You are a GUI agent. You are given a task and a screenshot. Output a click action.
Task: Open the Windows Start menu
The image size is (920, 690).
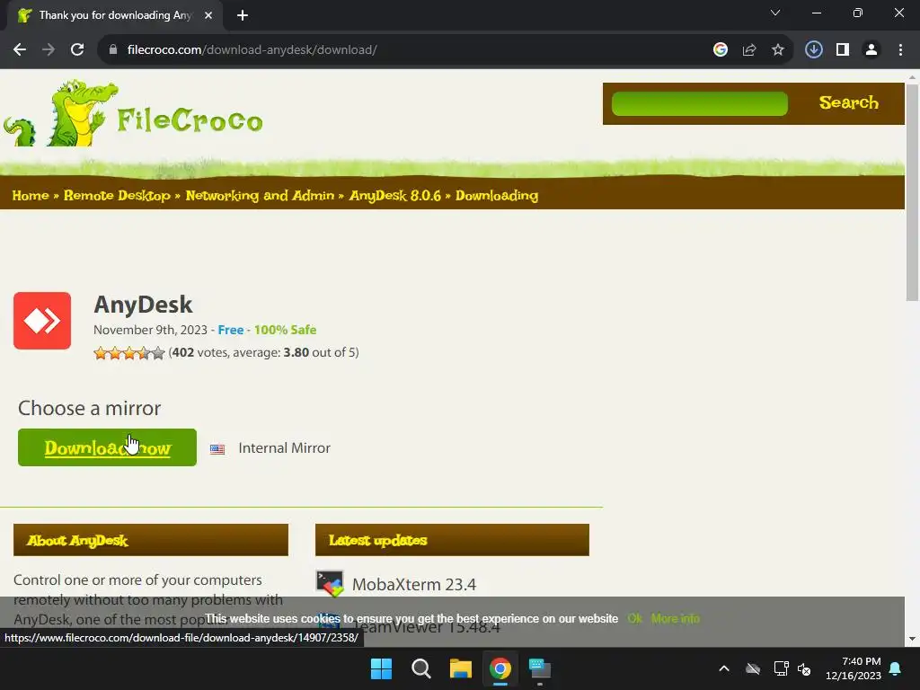381,668
